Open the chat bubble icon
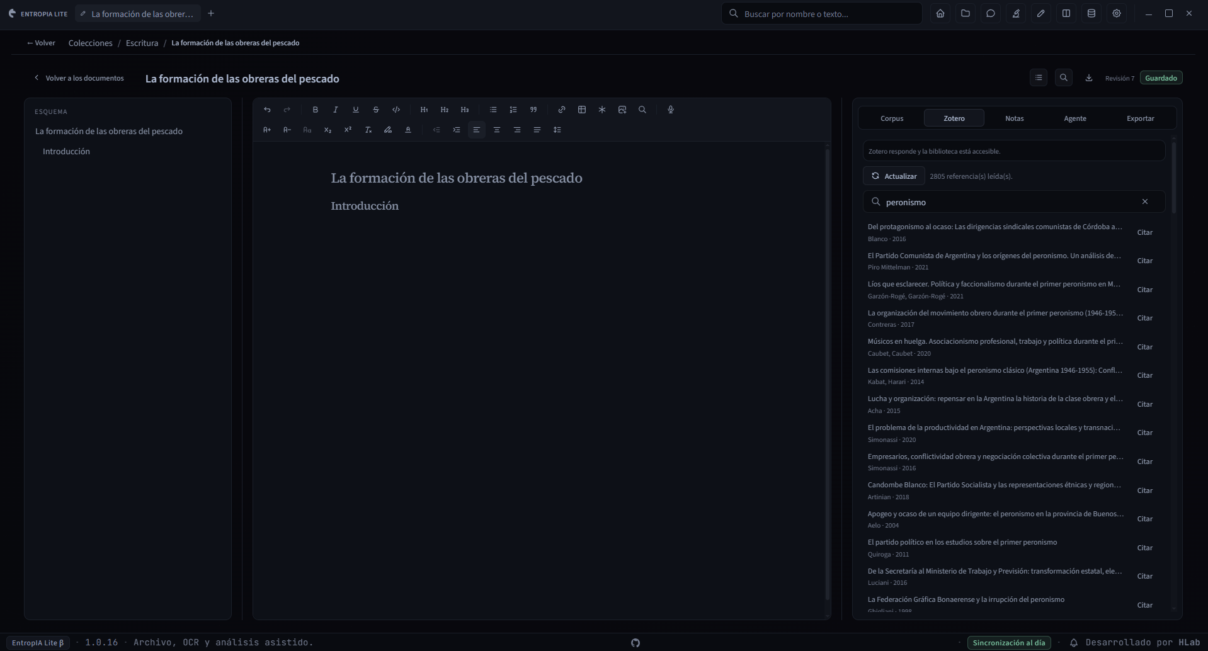Viewport: 1208px width, 651px height. click(x=991, y=13)
